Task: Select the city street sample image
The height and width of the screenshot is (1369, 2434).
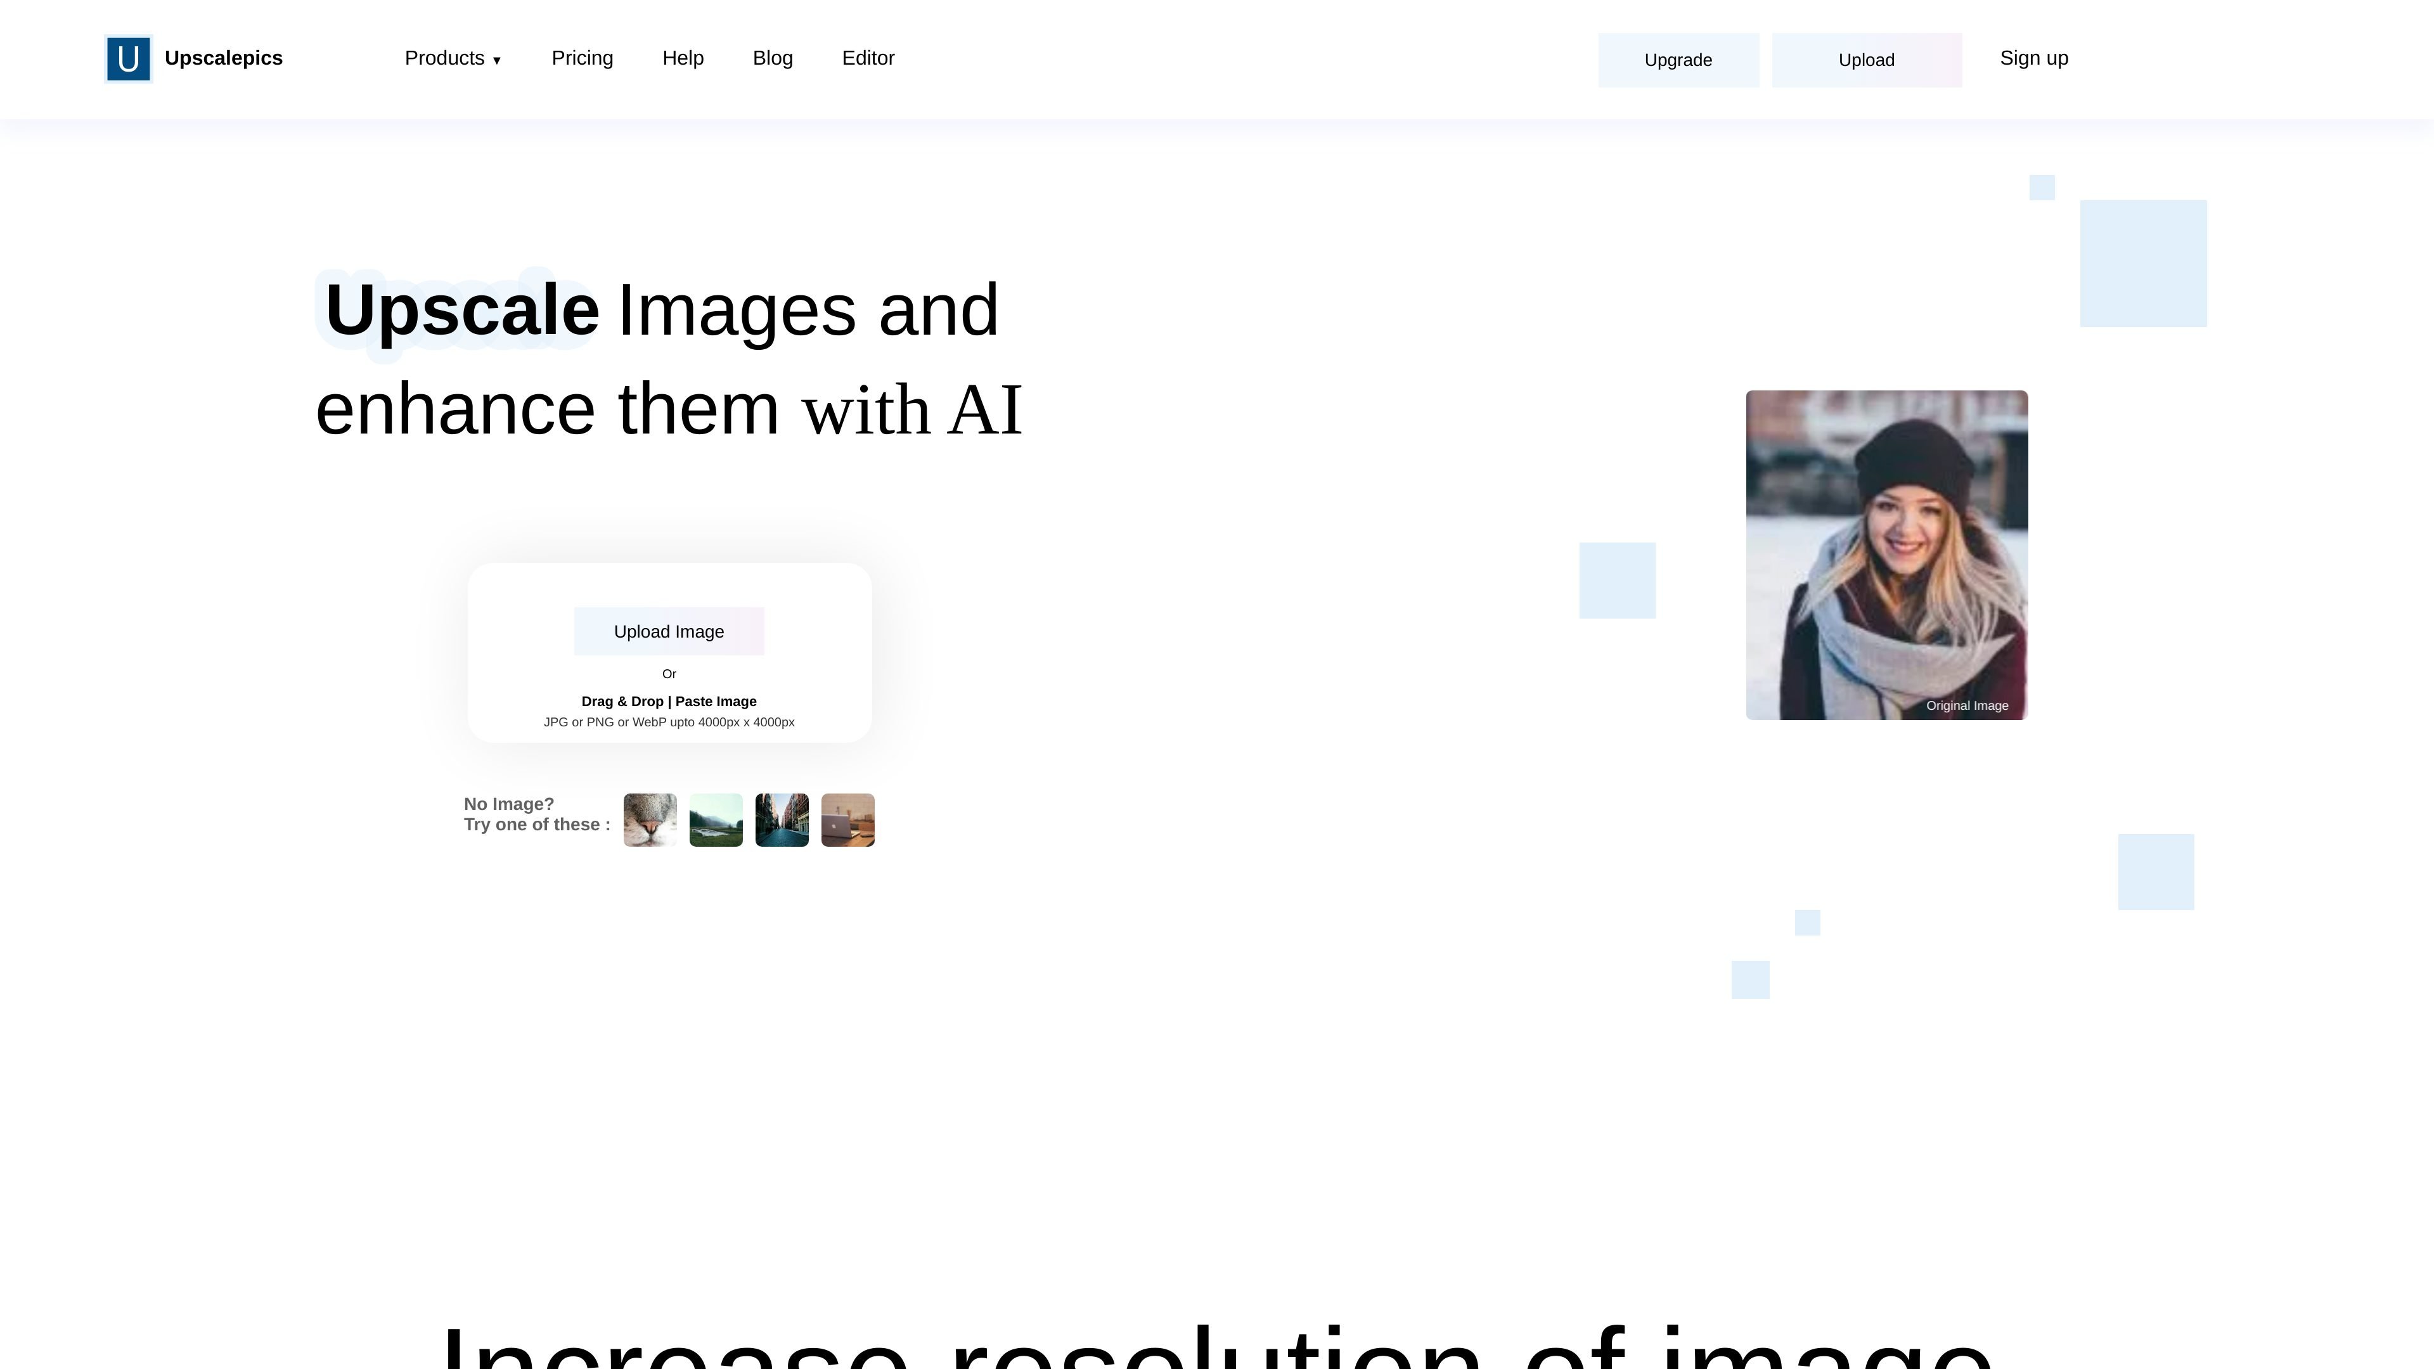Action: (x=782, y=820)
